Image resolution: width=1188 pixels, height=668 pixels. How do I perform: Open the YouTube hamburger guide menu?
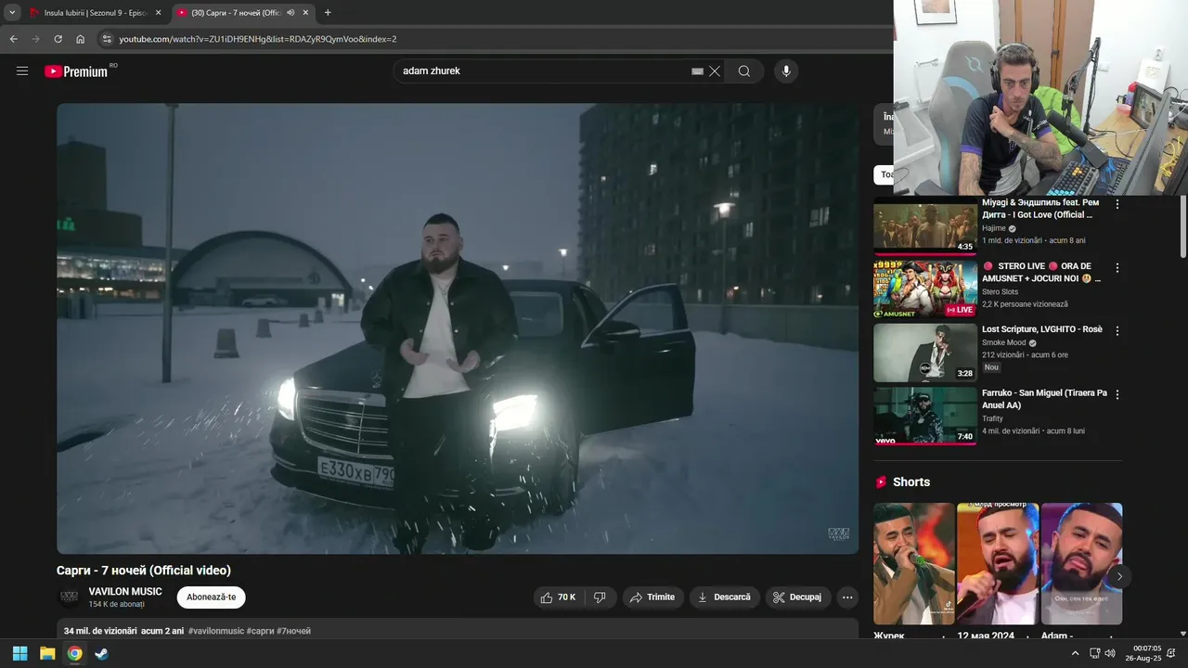[x=22, y=71]
